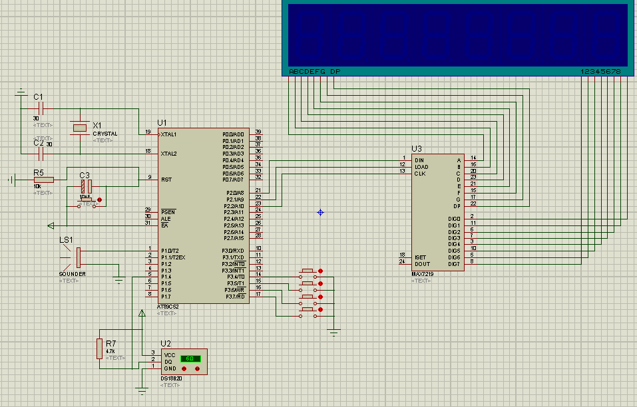Click the CRYSTAL value label

click(105, 134)
